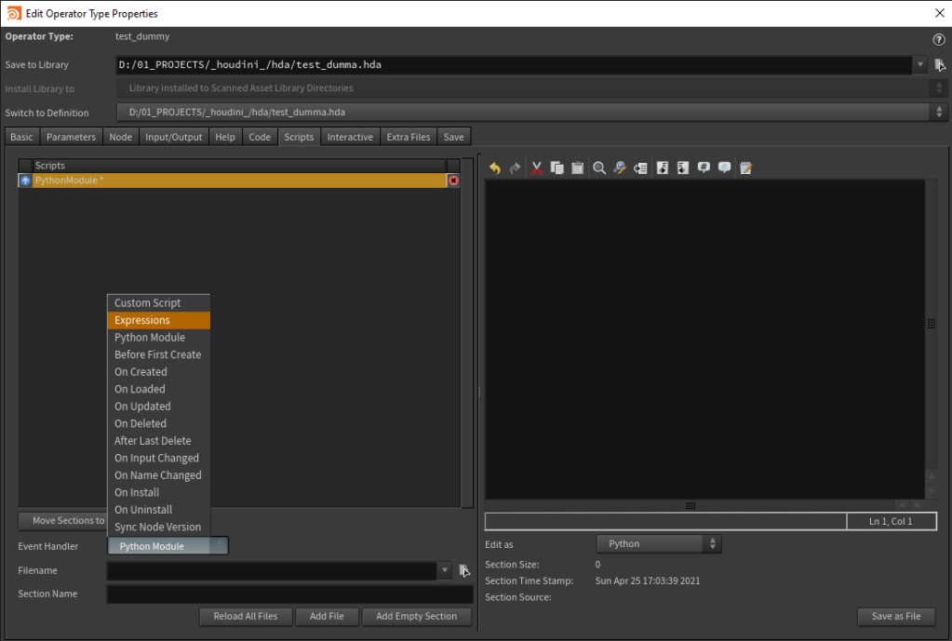
Task: Delete the PythonModule section via red icon
Action: pos(453,180)
